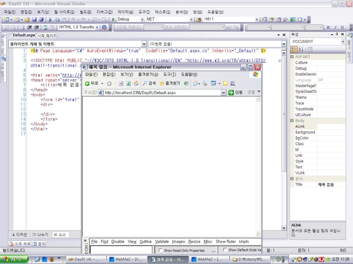This screenshot has width=353, height=264.
Task: Click Validate in the developer toolbar
Action: 162,242
